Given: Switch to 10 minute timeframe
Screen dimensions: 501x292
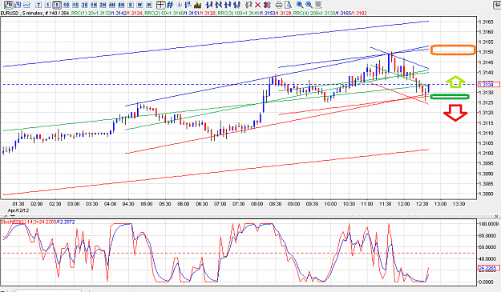Looking at the screenshot, I should [x=67, y=5].
